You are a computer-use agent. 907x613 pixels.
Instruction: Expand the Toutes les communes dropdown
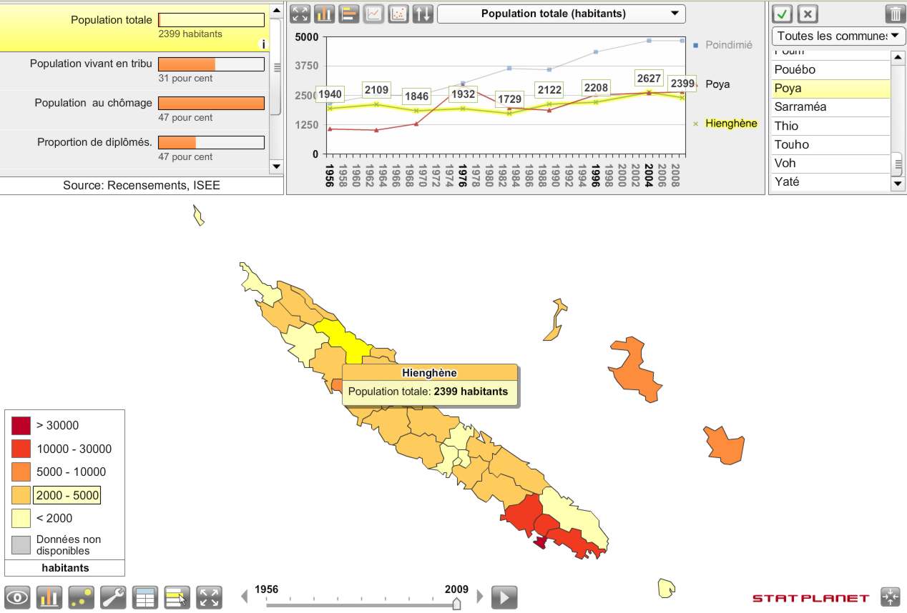[x=838, y=36]
